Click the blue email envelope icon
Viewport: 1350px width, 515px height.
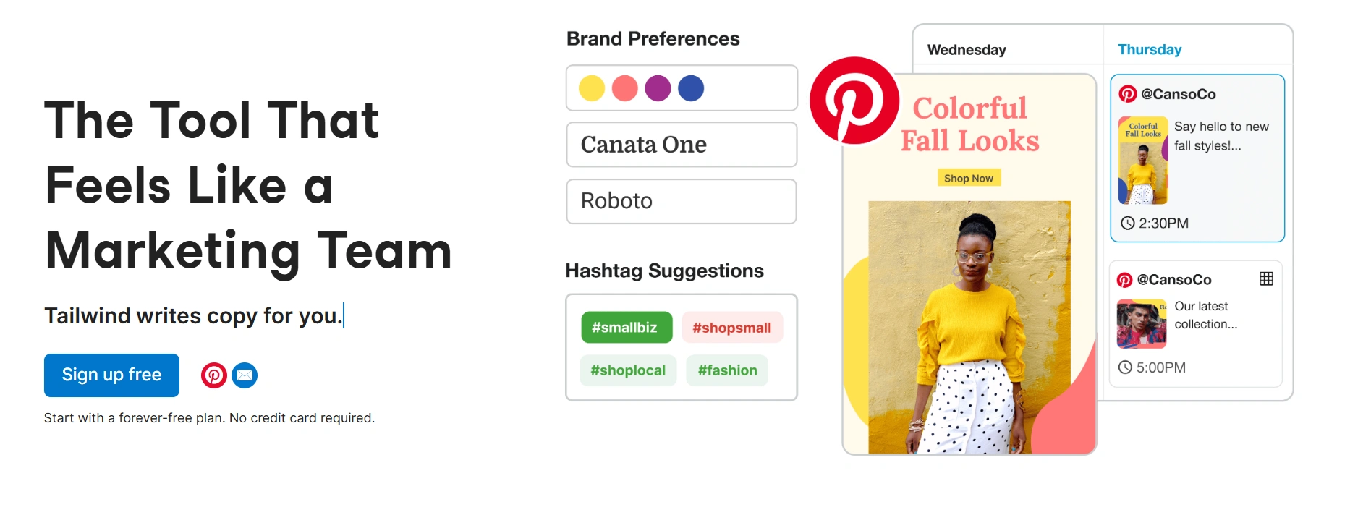[x=245, y=375]
